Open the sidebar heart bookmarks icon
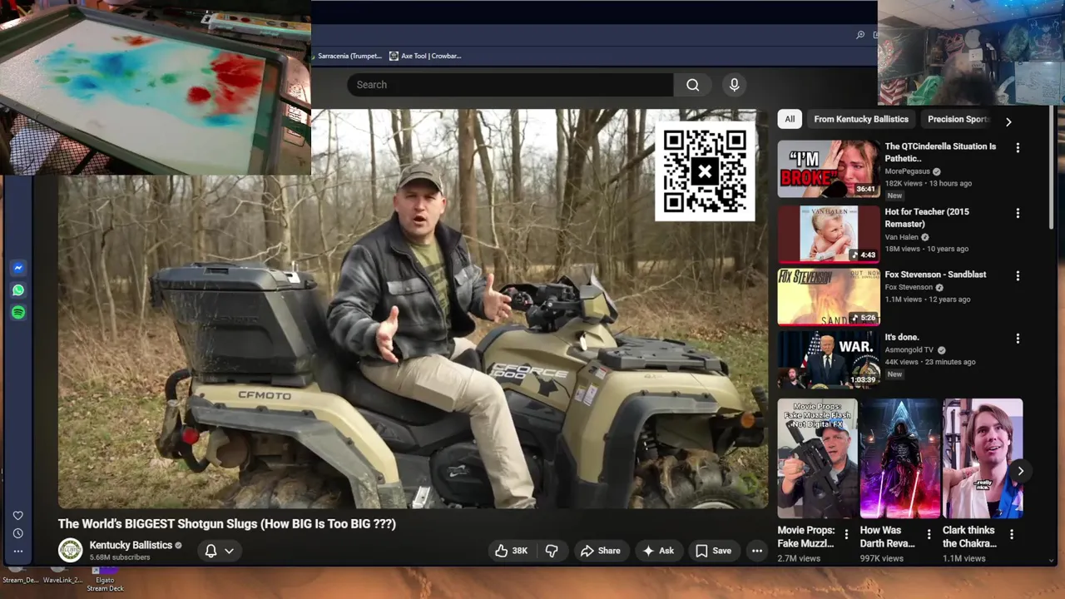The height and width of the screenshot is (599, 1065). [x=18, y=516]
